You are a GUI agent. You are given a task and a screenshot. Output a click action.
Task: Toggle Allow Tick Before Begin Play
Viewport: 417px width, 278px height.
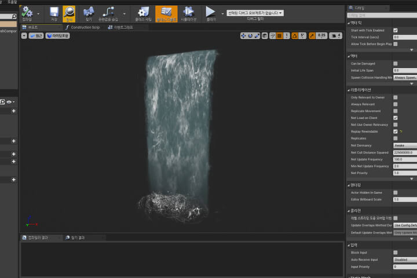396,44
